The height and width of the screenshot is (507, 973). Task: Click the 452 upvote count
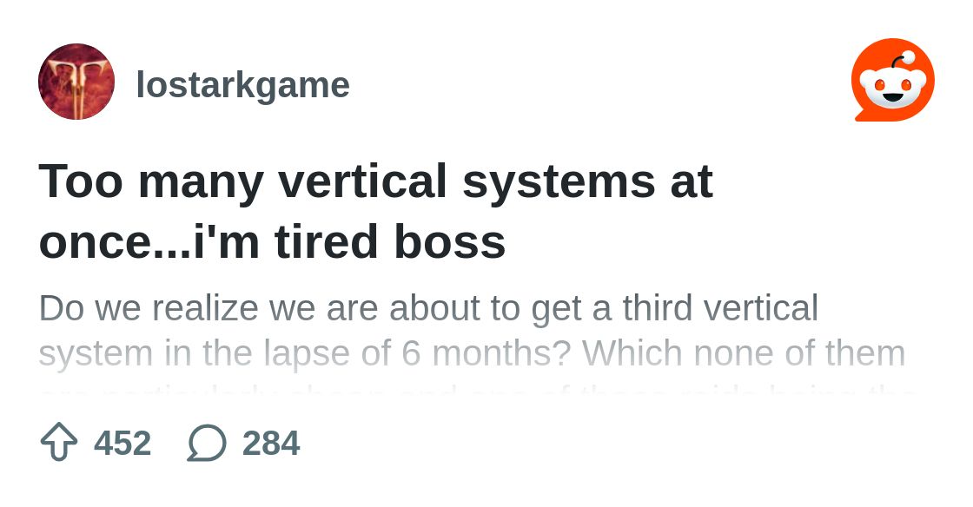(122, 443)
